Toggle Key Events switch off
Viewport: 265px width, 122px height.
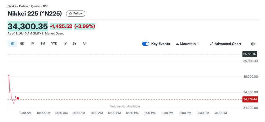click(146, 44)
